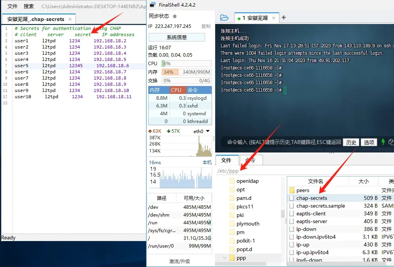This screenshot has height=267, width=394.
Task: Select the pkcs11 folder icon in tree
Action: (x=232, y=206)
